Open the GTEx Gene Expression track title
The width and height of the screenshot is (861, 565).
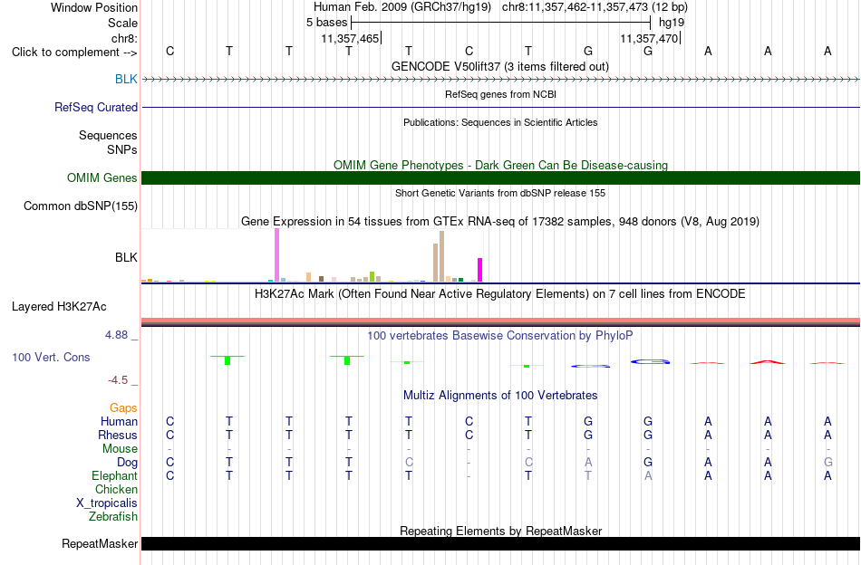[500, 222]
